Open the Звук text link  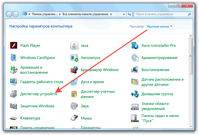(85, 106)
